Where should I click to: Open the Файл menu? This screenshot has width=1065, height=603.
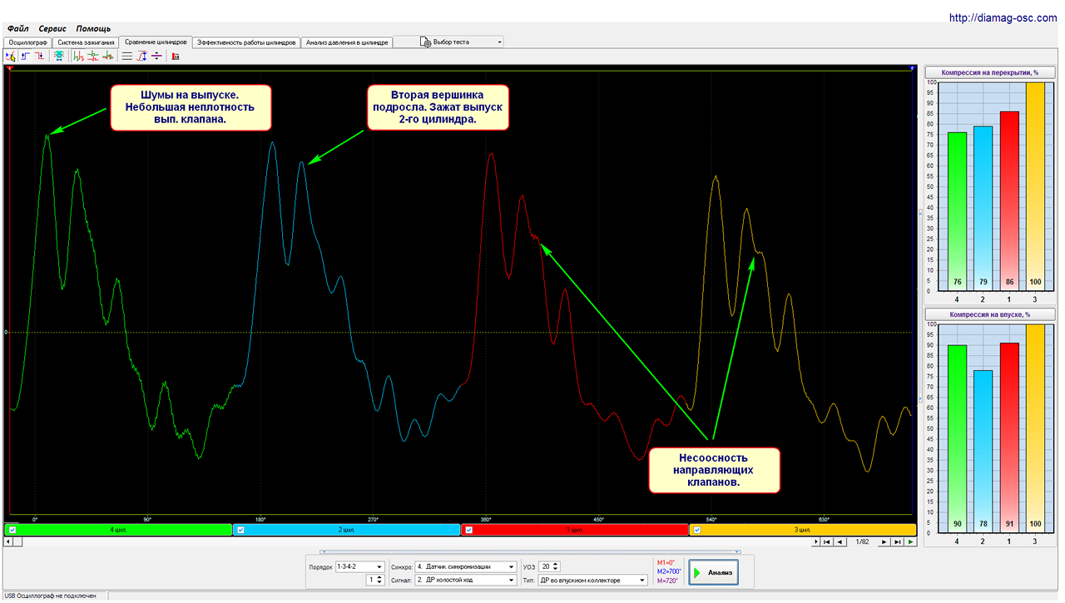click(17, 28)
